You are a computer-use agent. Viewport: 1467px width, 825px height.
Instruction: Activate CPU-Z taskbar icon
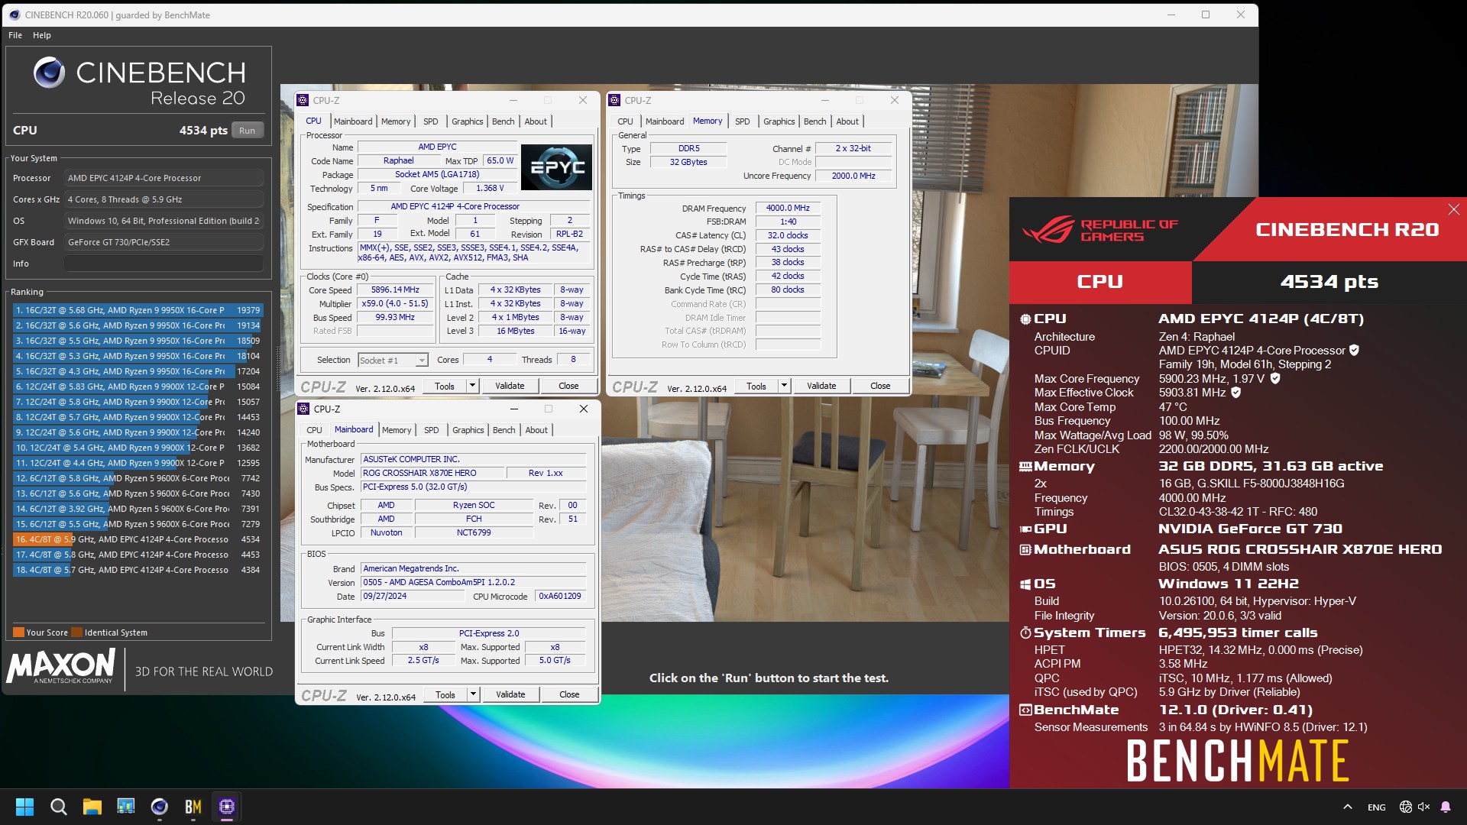pos(227,807)
